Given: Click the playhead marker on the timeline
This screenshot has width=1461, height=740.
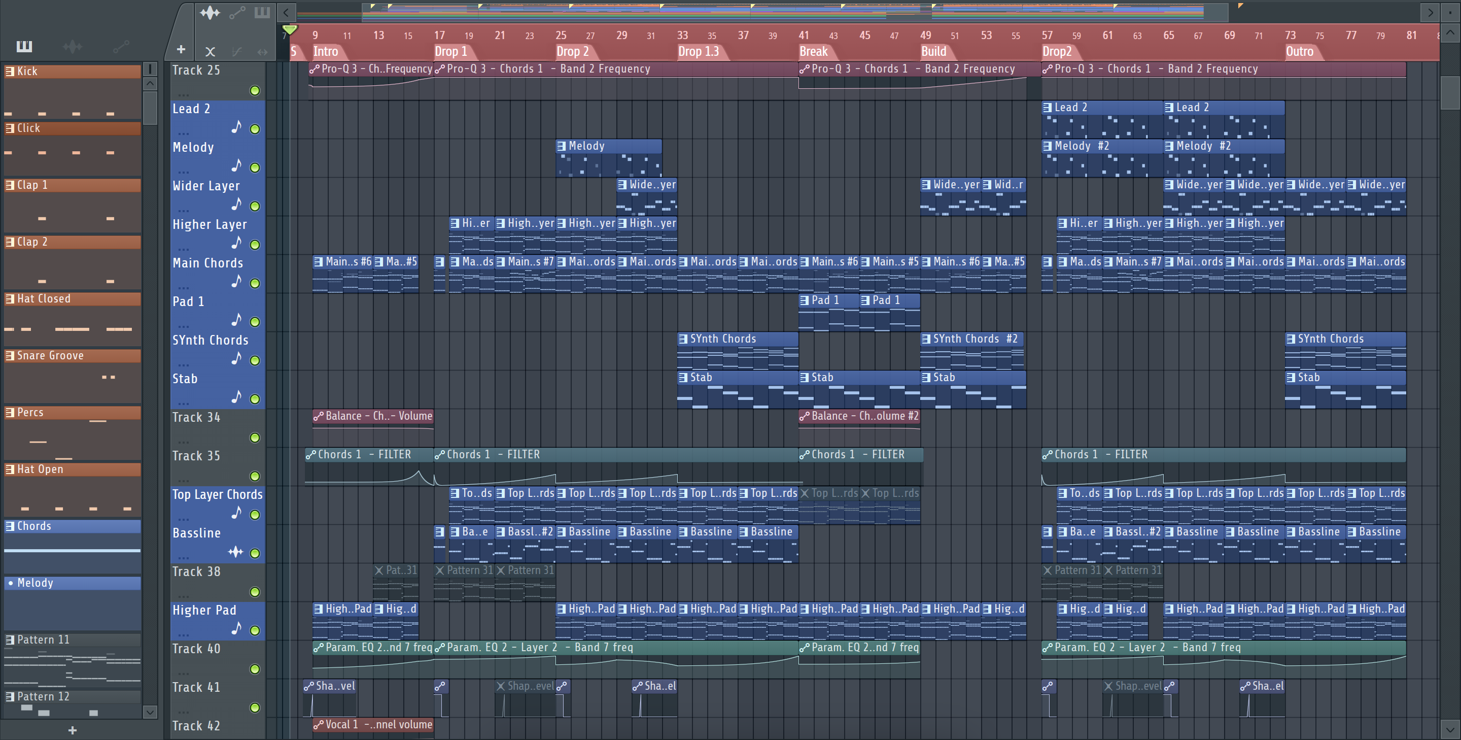Looking at the screenshot, I should pyautogui.click(x=289, y=29).
